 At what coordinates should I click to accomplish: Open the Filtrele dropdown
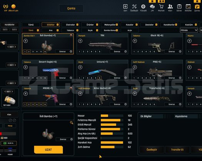pyautogui.click(x=189, y=30)
